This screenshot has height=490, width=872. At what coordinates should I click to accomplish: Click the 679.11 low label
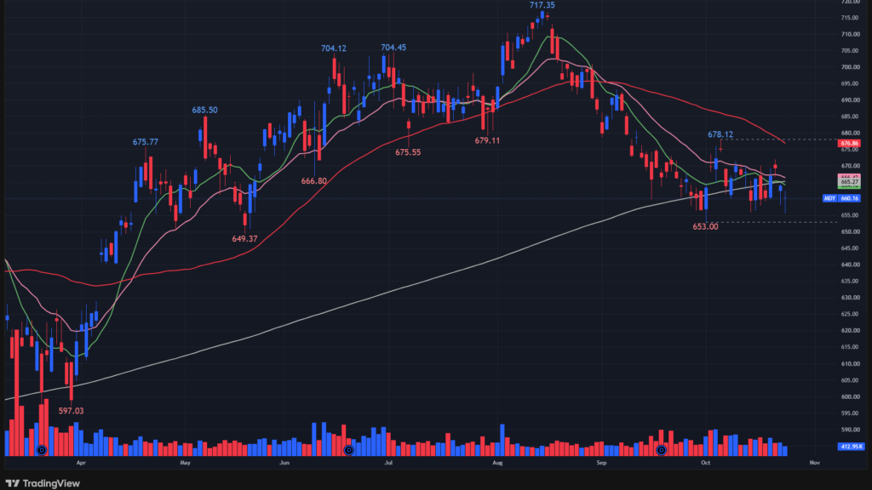(487, 141)
